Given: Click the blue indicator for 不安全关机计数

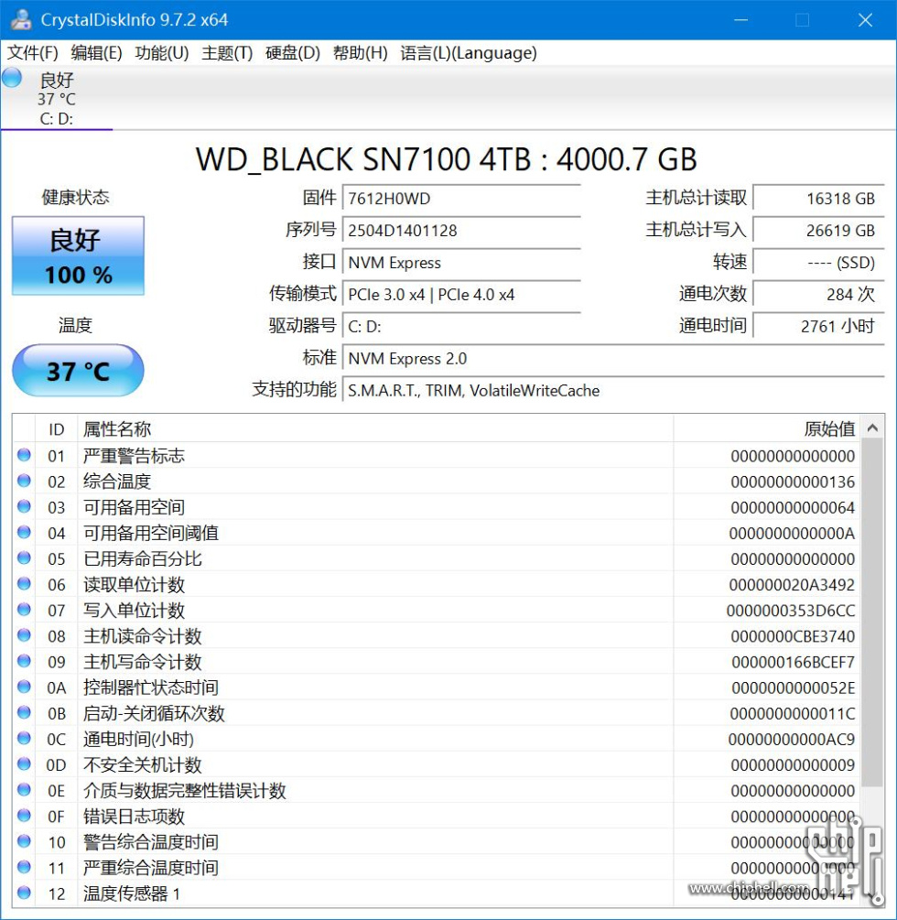Looking at the screenshot, I should point(23,764).
